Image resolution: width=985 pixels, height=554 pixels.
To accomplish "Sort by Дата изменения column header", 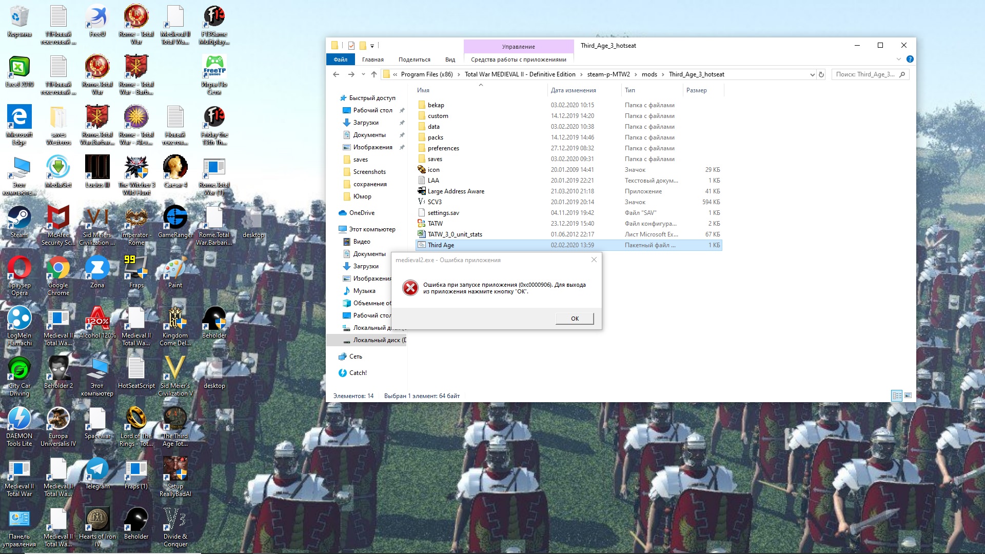I will click(x=584, y=90).
